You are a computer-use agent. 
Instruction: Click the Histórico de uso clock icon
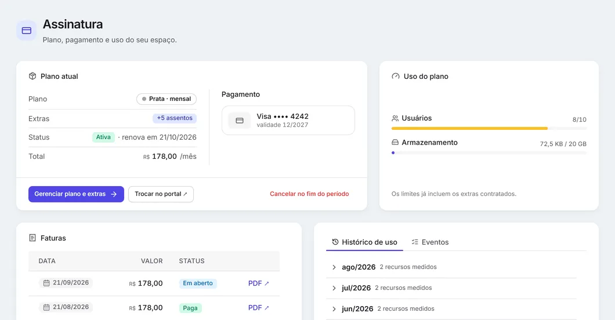(335, 242)
